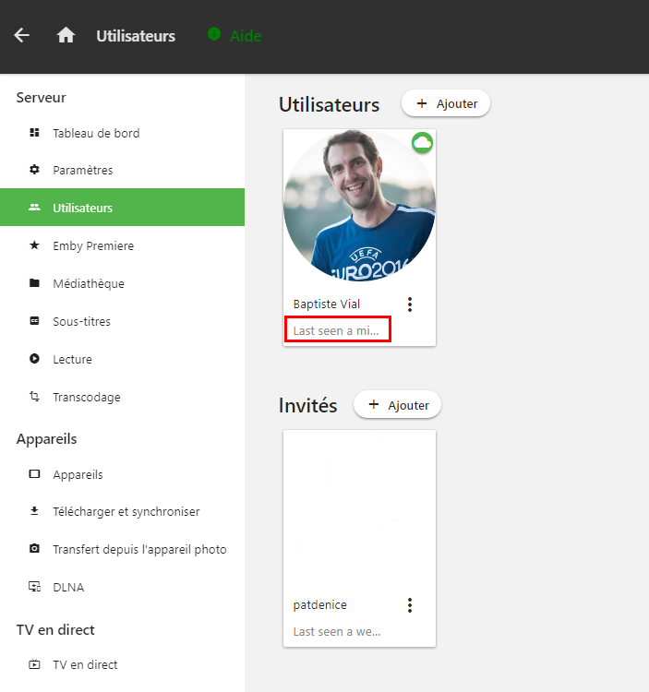649x692 pixels.
Task: Click the Télécharger et synchroniser download icon
Action: pyautogui.click(x=34, y=511)
